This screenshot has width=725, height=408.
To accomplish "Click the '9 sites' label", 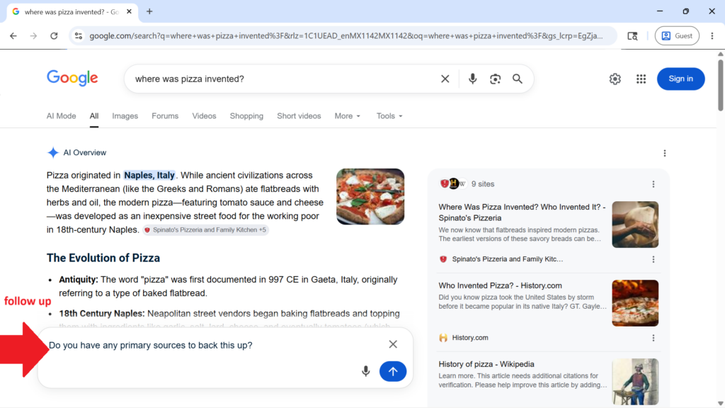I will (483, 184).
